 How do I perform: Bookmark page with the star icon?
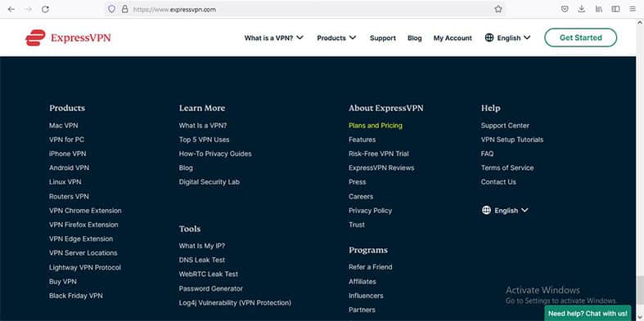coord(498,9)
